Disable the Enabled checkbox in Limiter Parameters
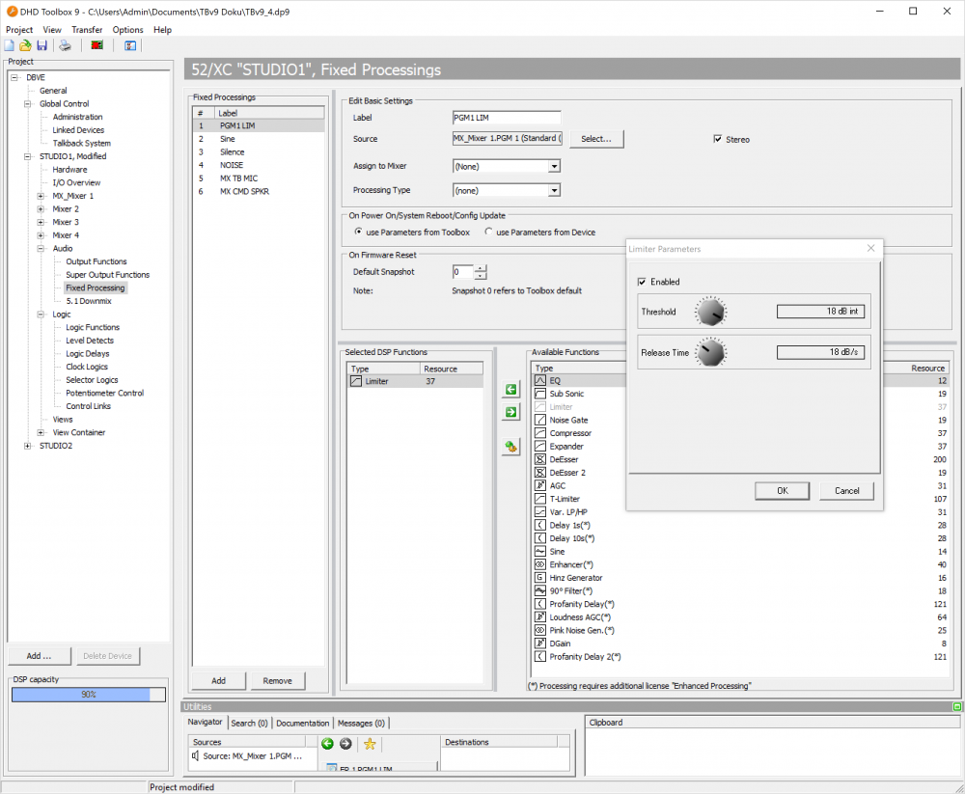This screenshot has height=794, width=965. coord(642,282)
